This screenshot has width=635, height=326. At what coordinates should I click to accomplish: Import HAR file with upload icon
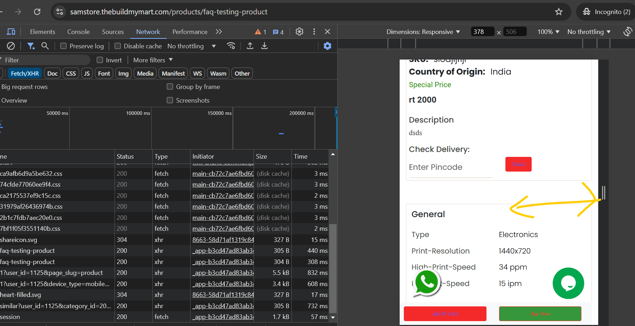(x=250, y=46)
